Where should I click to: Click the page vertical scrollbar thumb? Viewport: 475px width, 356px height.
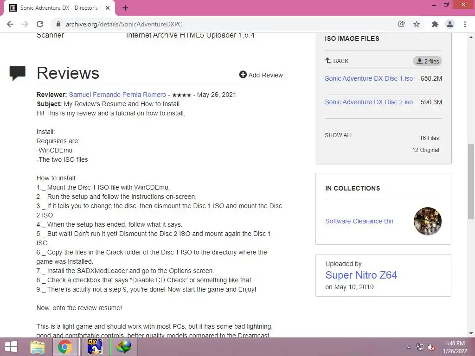[471, 181]
